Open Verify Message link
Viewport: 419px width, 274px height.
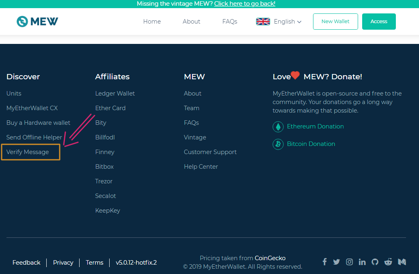pyautogui.click(x=28, y=152)
